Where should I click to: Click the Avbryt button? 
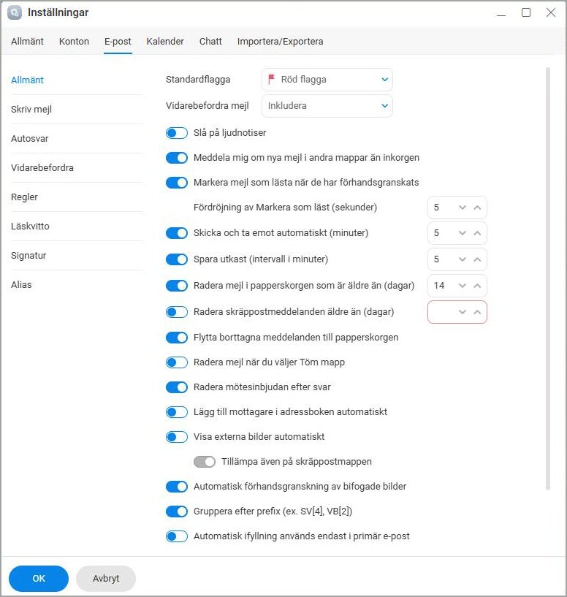click(106, 579)
